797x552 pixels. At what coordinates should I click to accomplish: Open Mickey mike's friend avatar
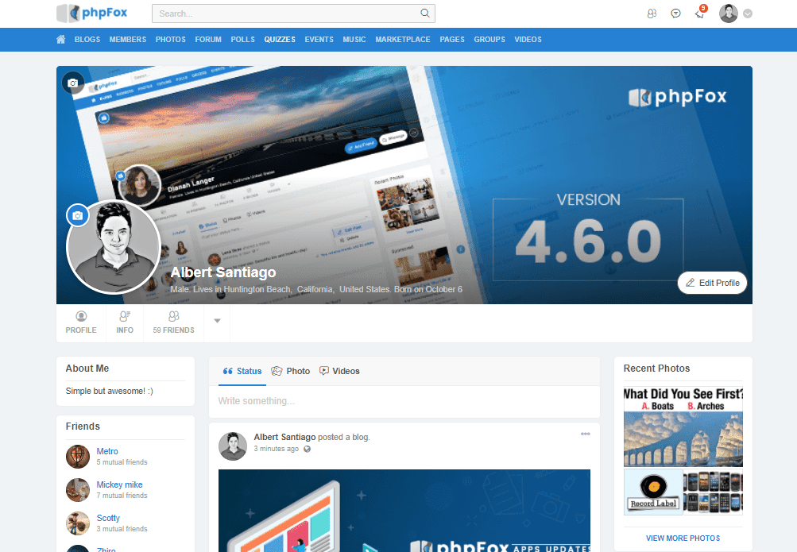click(x=78, y=490)
